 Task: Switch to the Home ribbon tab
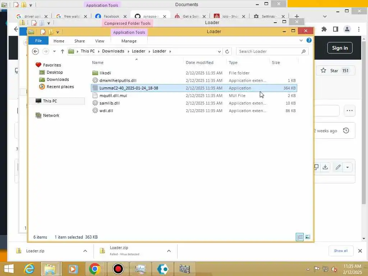point(59,41)
